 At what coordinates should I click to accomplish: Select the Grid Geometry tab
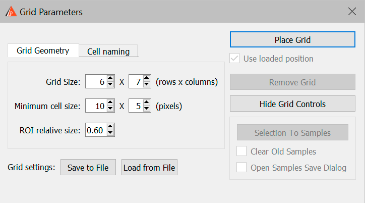[x=43, y=50]
